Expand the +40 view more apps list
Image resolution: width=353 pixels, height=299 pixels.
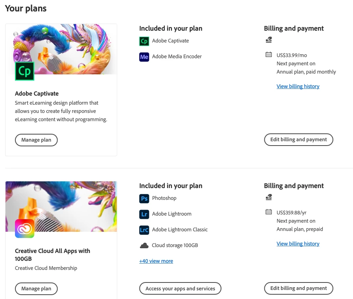click(156, 261)
